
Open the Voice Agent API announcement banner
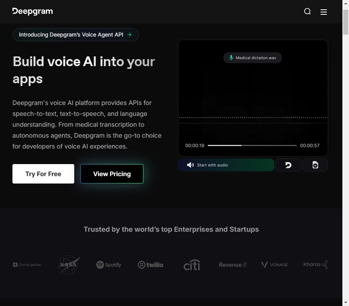76,35
